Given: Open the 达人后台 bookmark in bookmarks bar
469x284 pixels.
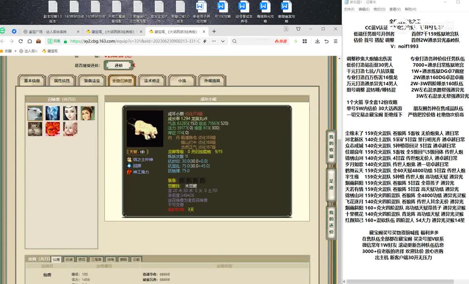Looking at the screenshot, I should point(28,51).
